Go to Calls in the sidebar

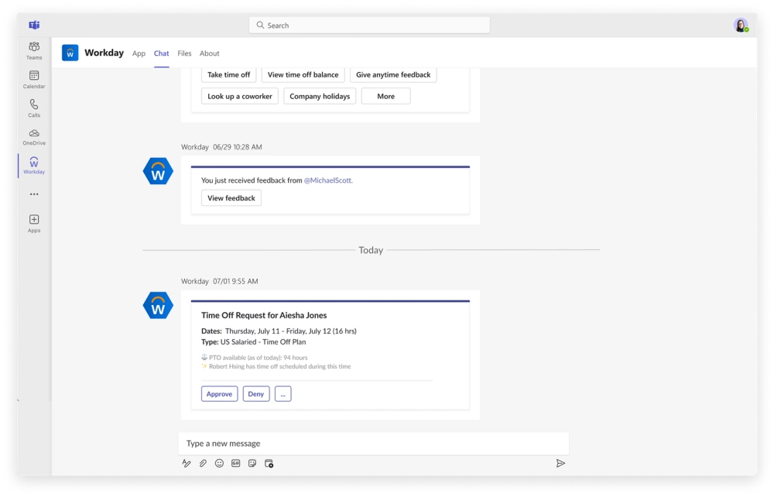pos(34,108)
